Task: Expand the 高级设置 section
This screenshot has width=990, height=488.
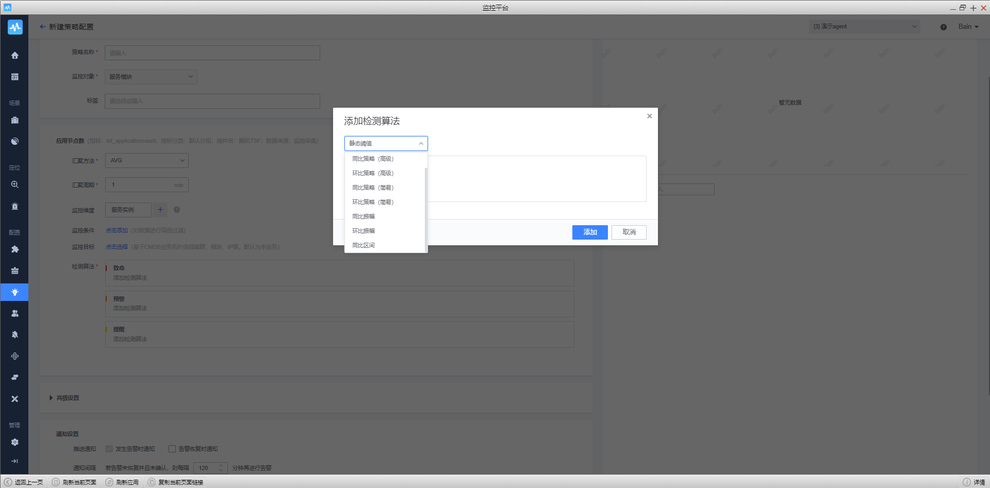Action: coord(64,398)
